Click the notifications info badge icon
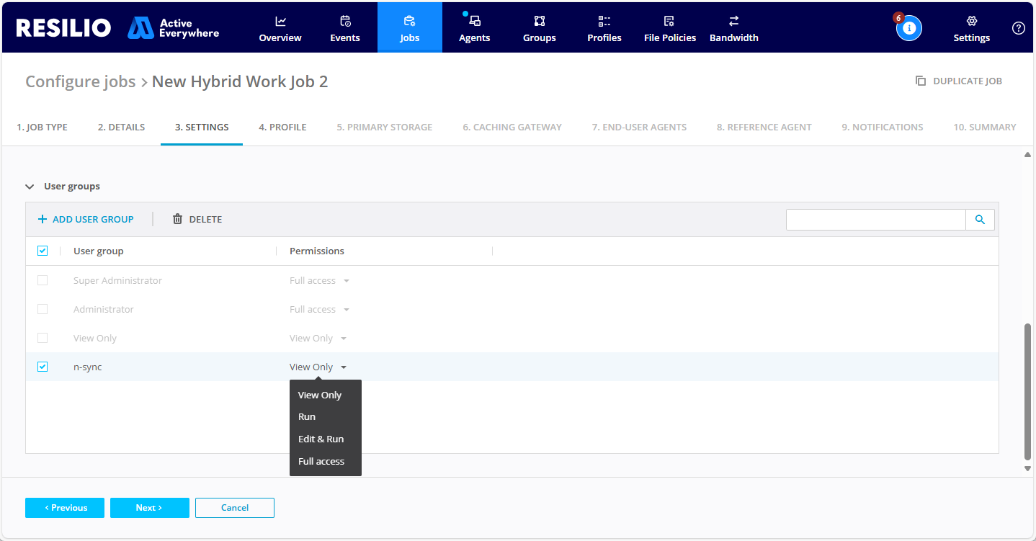 (908, 28)
